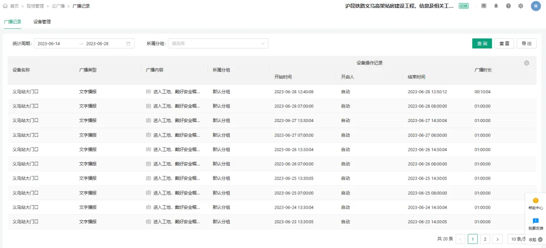
Task: Switch to the 设备管理 tab
Action: pos(42,22)
